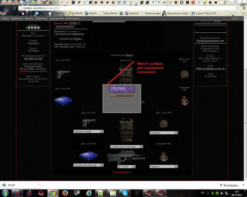Open the Video.Mail.Ru bookmark

109,13
